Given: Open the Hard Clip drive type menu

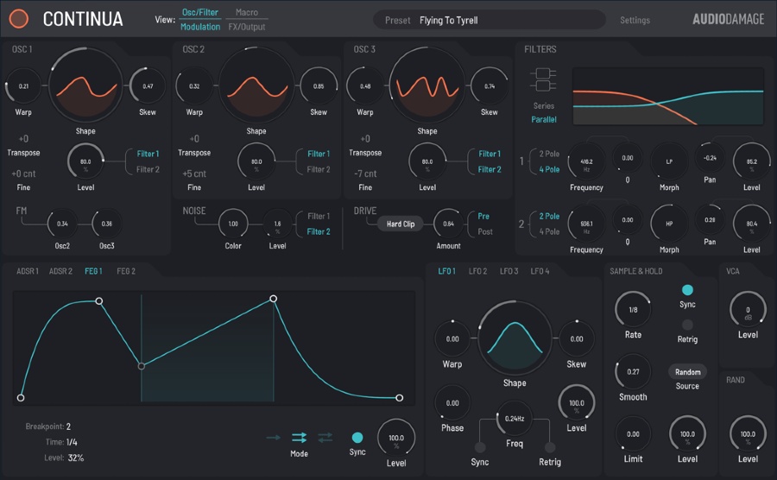Looking at the screenshot, I should (x=401, y=224).
